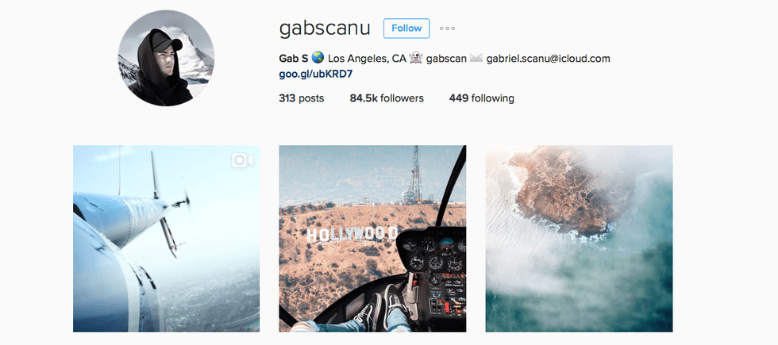Click the 313 posts count
The height and width of the screenshot is (345, 778).
pos(301,98)
